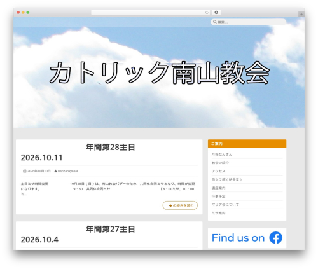318x269 pixels.
Task: Maximize window with green button
Action: [28, 13]
